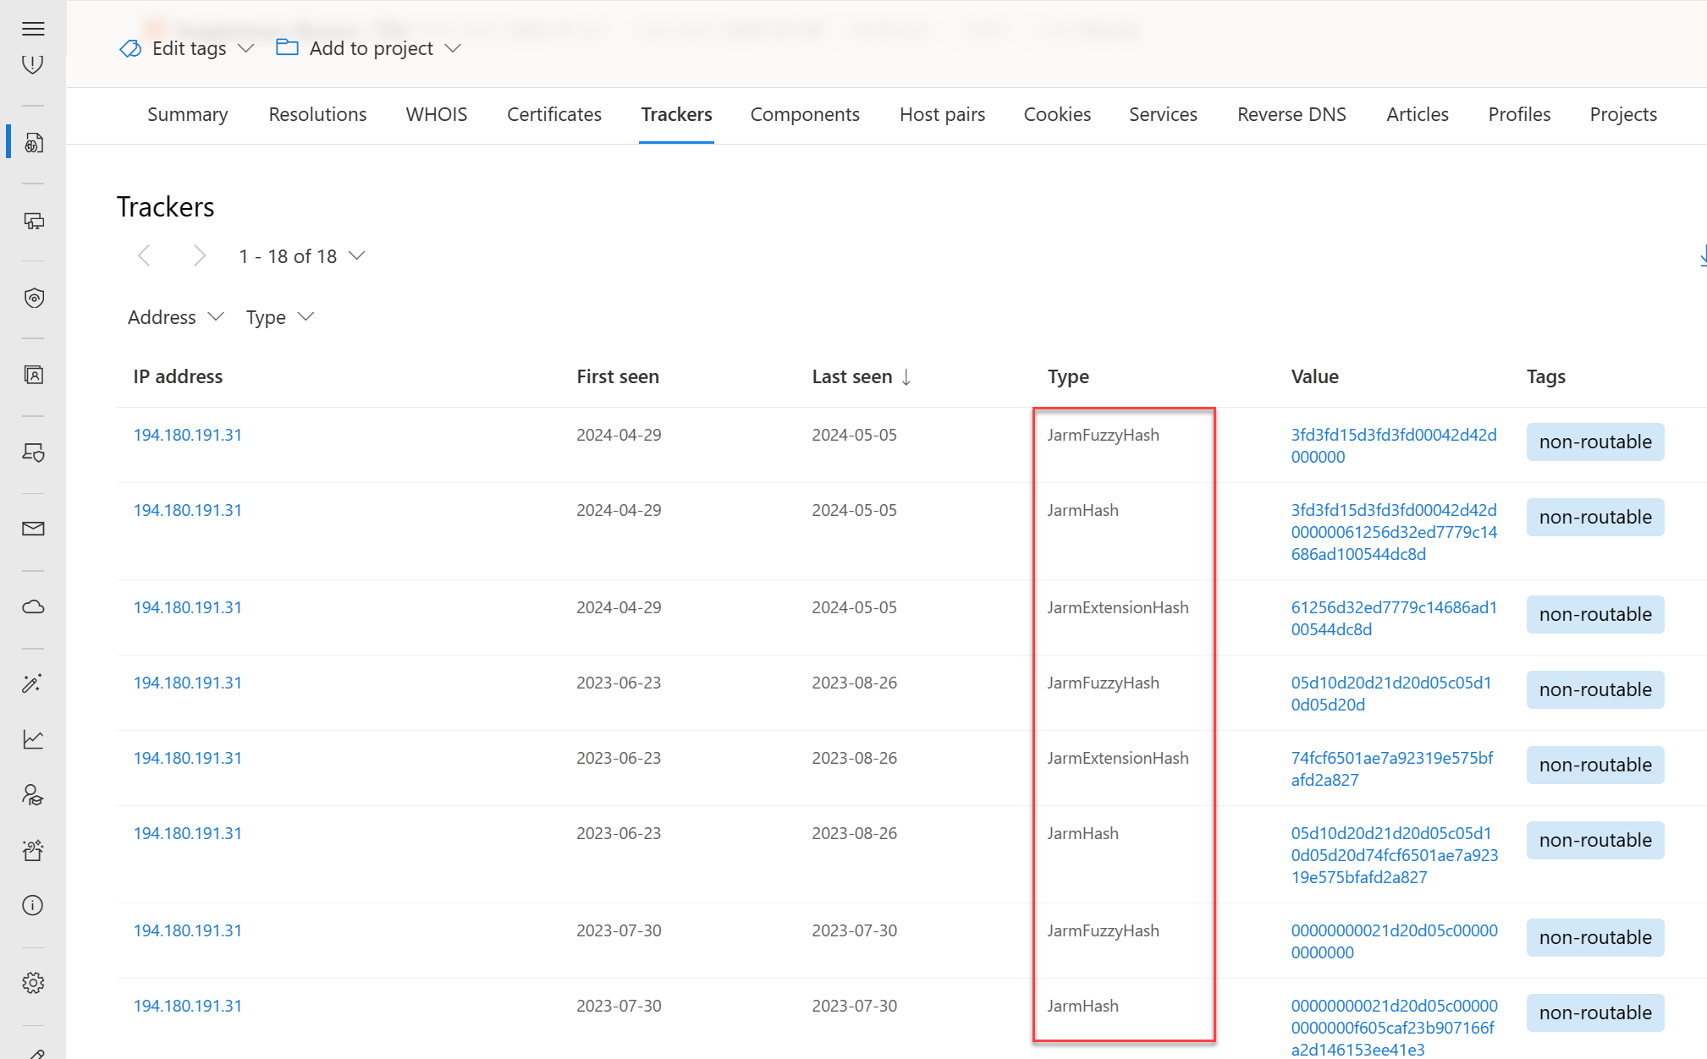Click the settings gear sidebar icon

33,983
